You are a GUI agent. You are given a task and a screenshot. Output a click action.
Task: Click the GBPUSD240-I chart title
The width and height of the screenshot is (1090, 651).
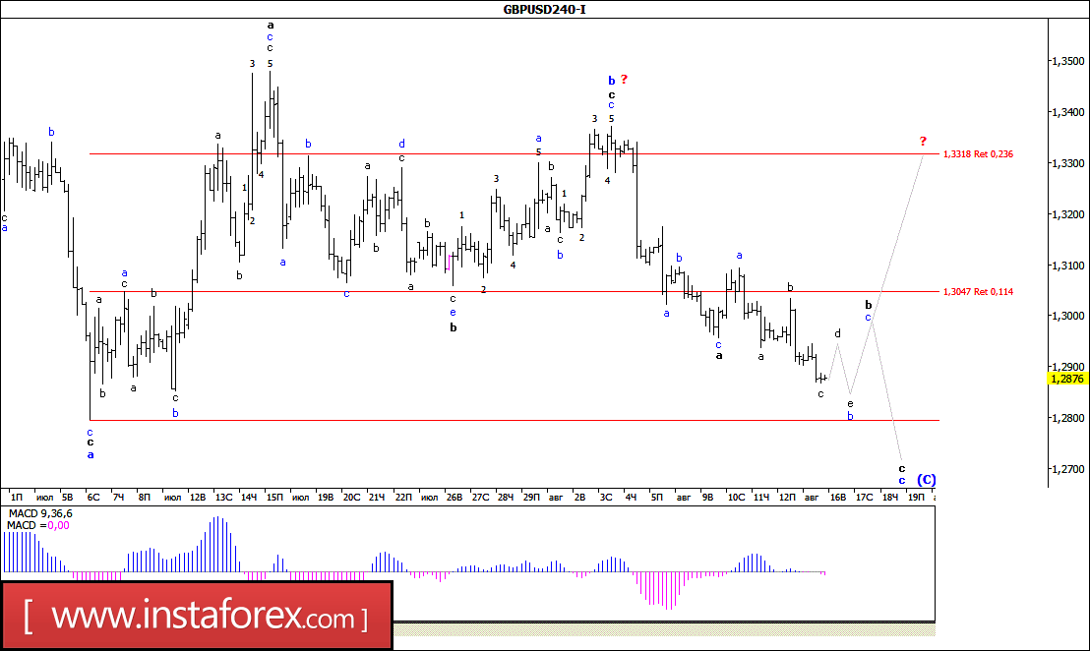[544, 9]
